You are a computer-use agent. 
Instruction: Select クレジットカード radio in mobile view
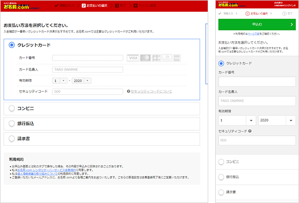(221, 64)
